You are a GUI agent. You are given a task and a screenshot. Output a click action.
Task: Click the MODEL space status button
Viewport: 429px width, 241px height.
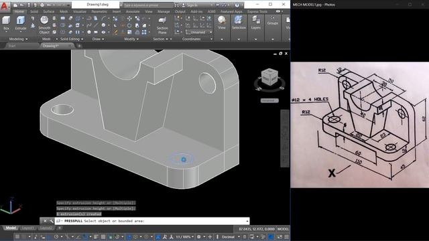tap(283, 229)
